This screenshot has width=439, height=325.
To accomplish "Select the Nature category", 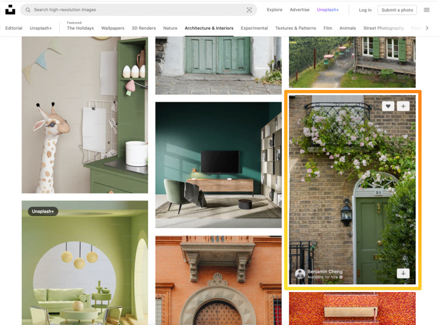I will [x=170, y=28].
